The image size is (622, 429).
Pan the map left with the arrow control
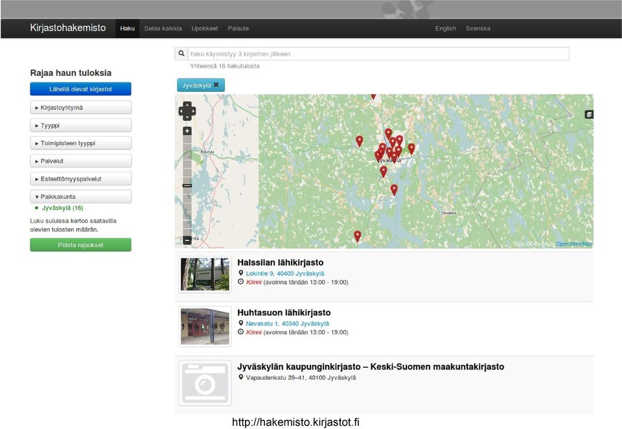click(x=181, y=111)
